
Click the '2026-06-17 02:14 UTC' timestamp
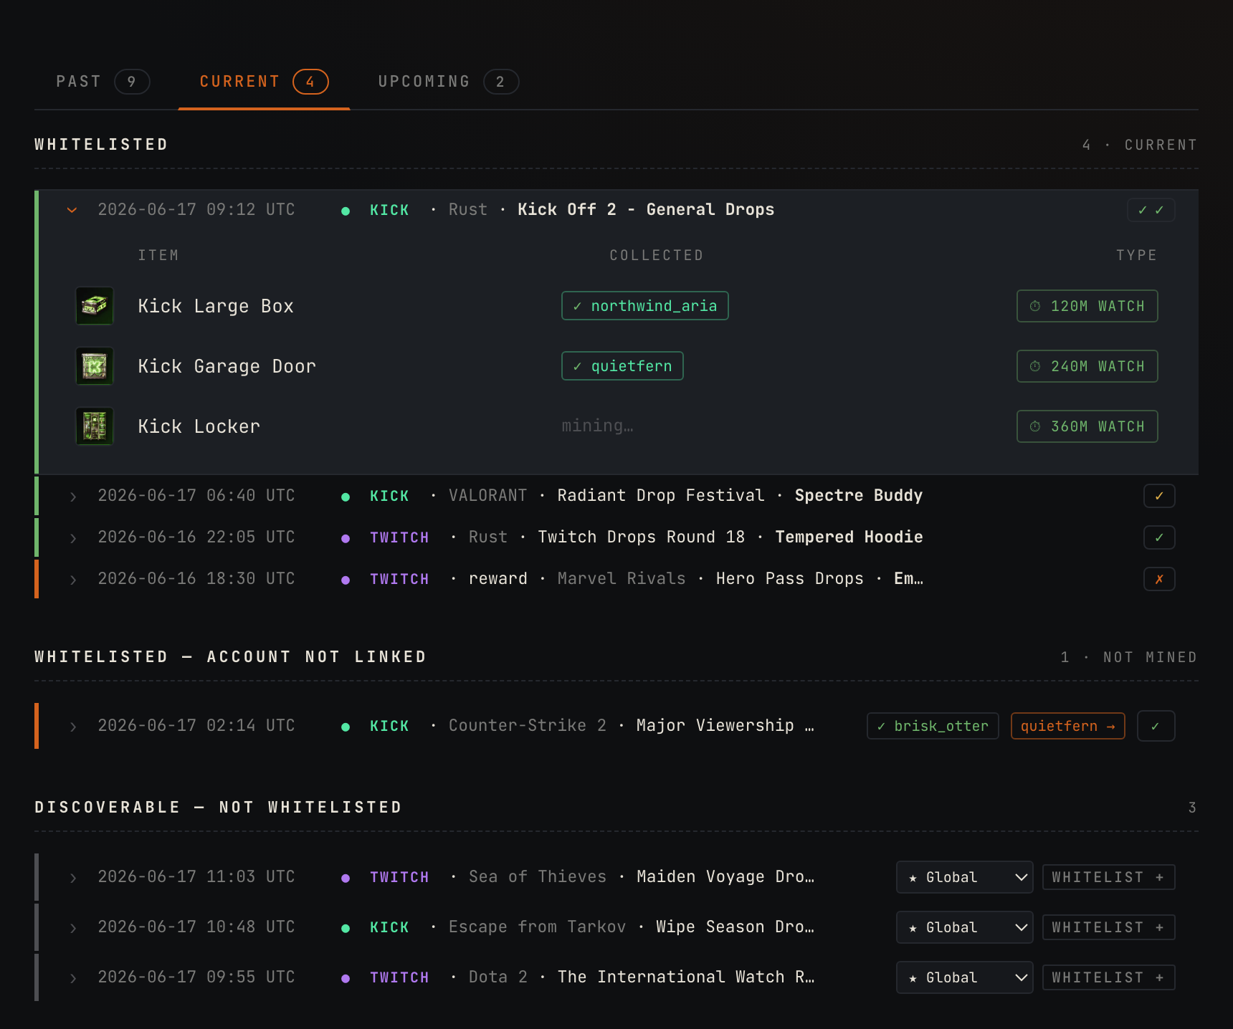click(196, 726)
